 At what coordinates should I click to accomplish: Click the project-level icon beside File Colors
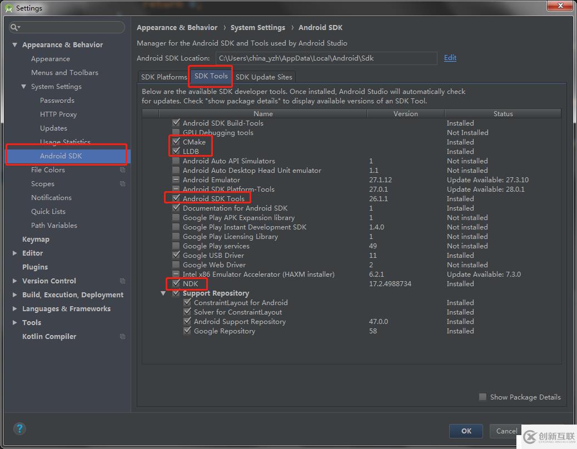coord(122,170)
